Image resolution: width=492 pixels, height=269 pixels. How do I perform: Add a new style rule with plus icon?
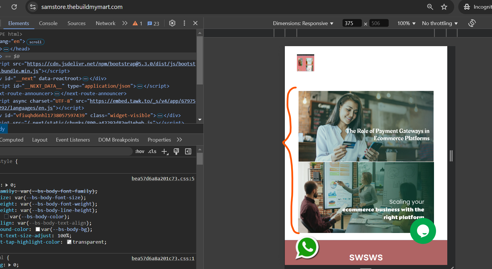pos(165,151)
